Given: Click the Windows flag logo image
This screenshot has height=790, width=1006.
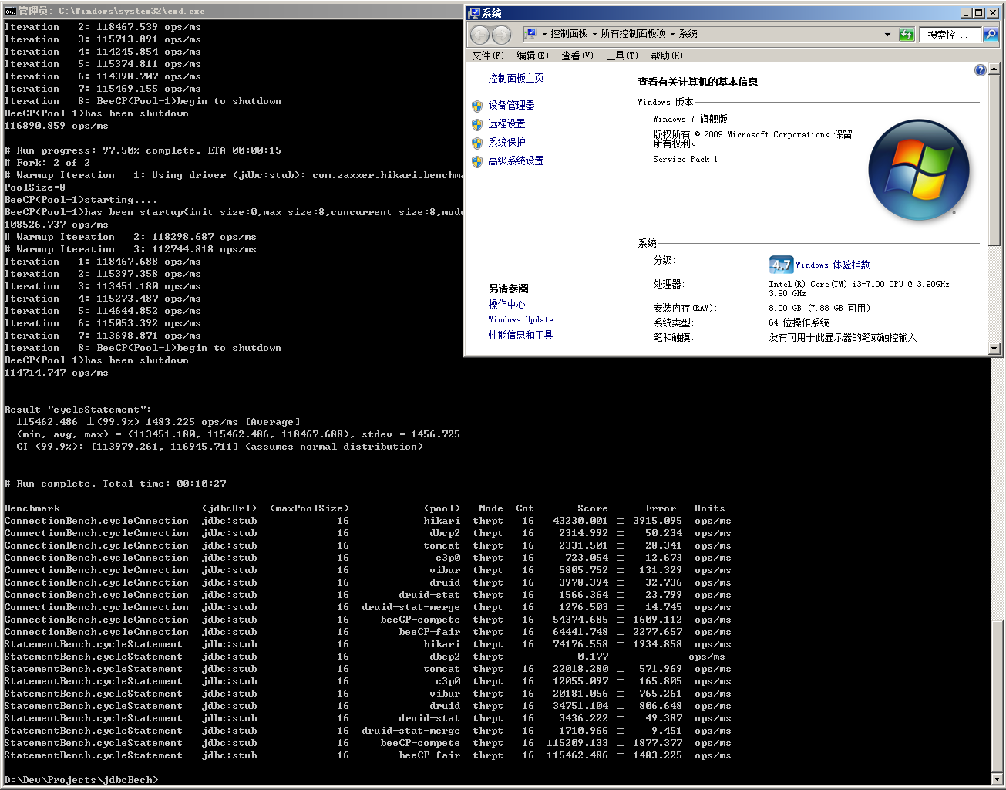Looking at the screenshot, I should coord(919,170).
